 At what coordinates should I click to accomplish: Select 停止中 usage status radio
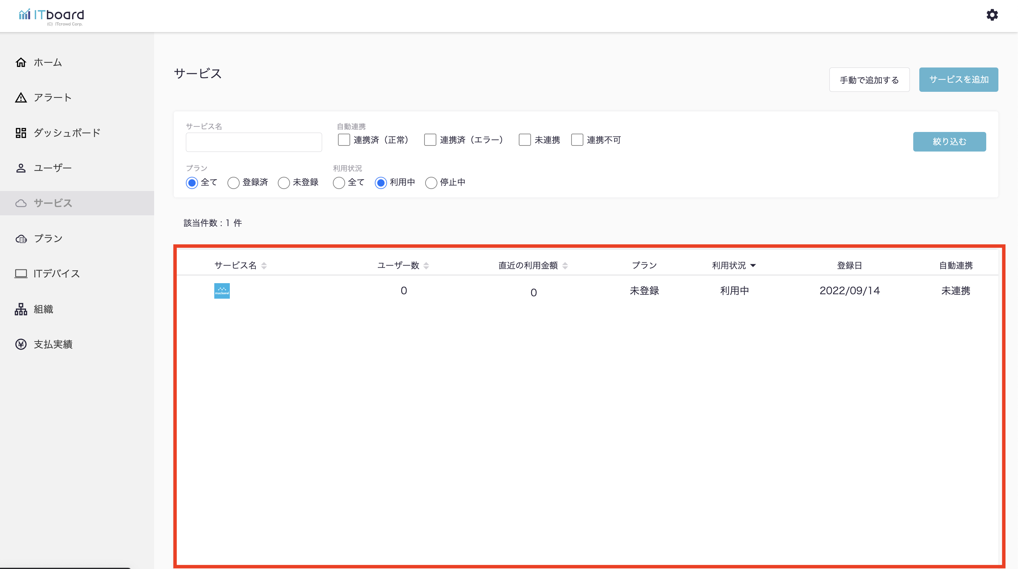point(431,182)
